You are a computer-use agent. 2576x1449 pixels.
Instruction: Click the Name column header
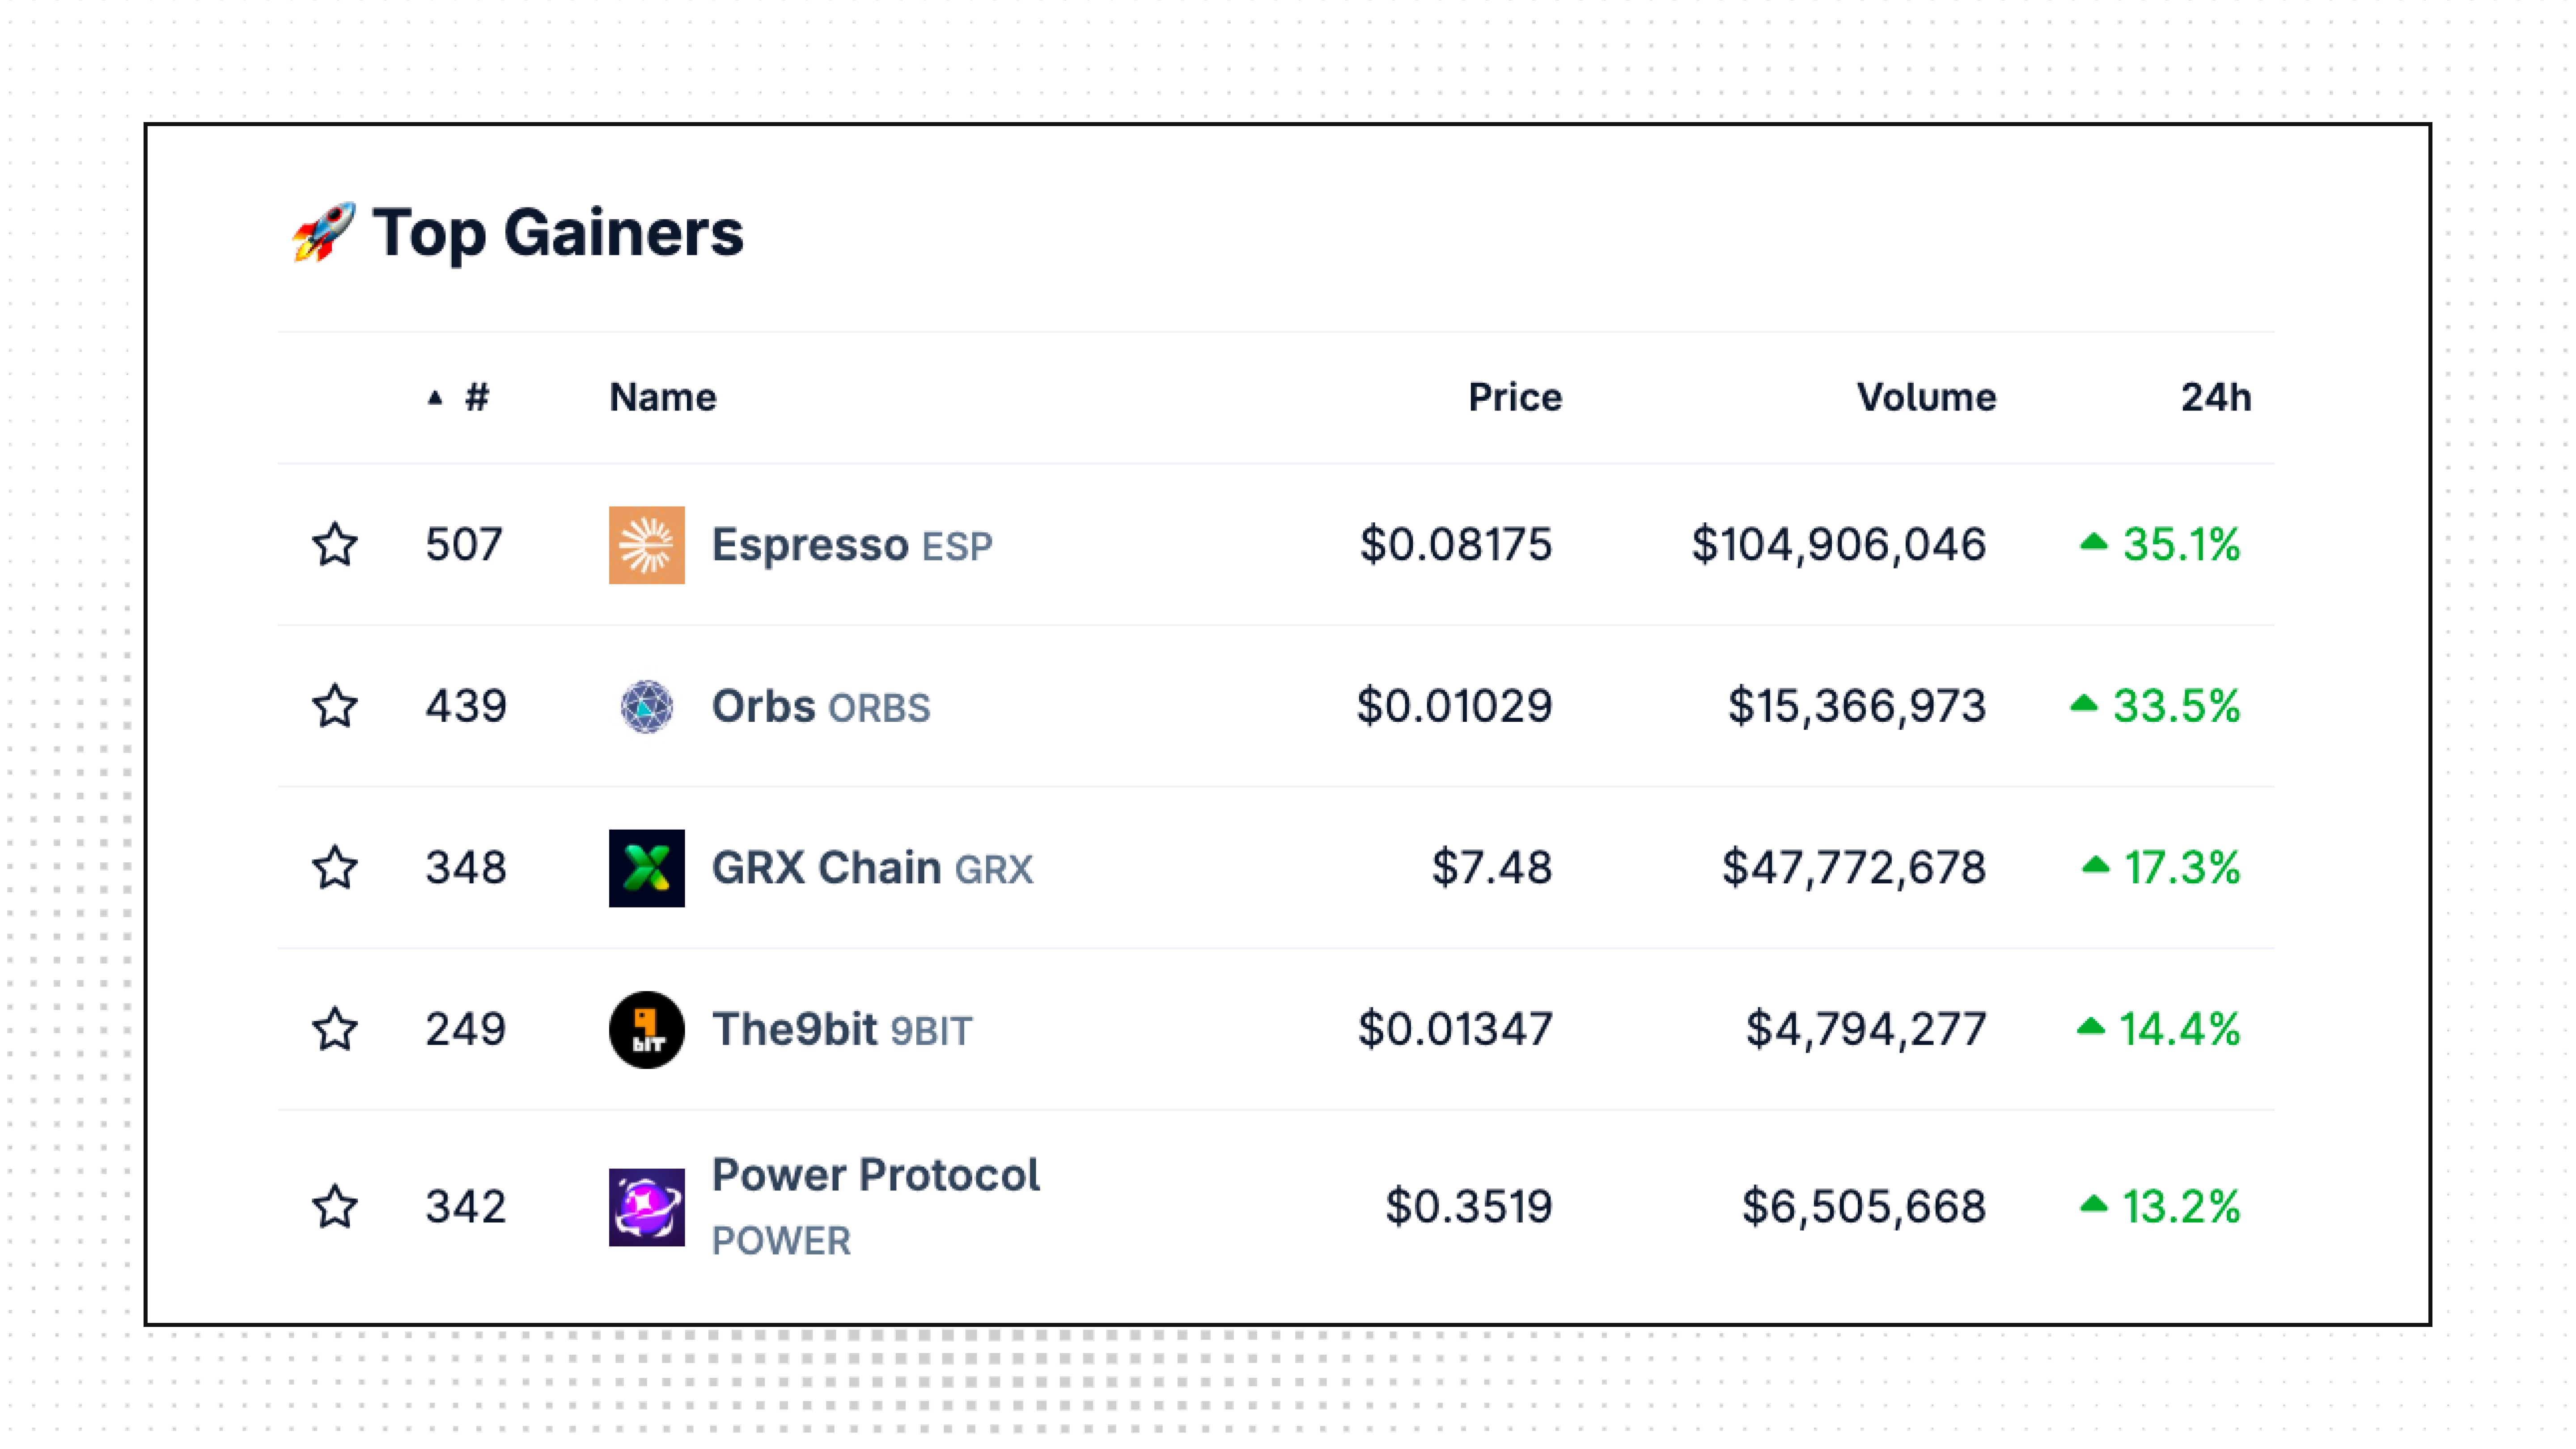pos(663,398)
